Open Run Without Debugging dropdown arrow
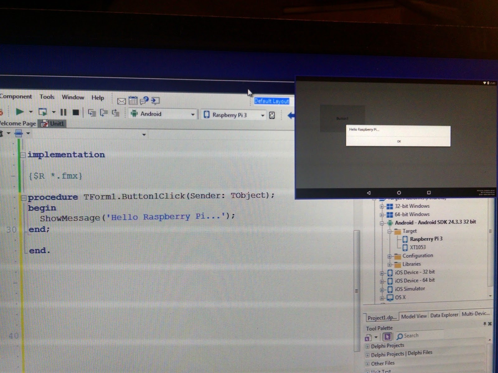498x373 pixels. pos(54,112)
